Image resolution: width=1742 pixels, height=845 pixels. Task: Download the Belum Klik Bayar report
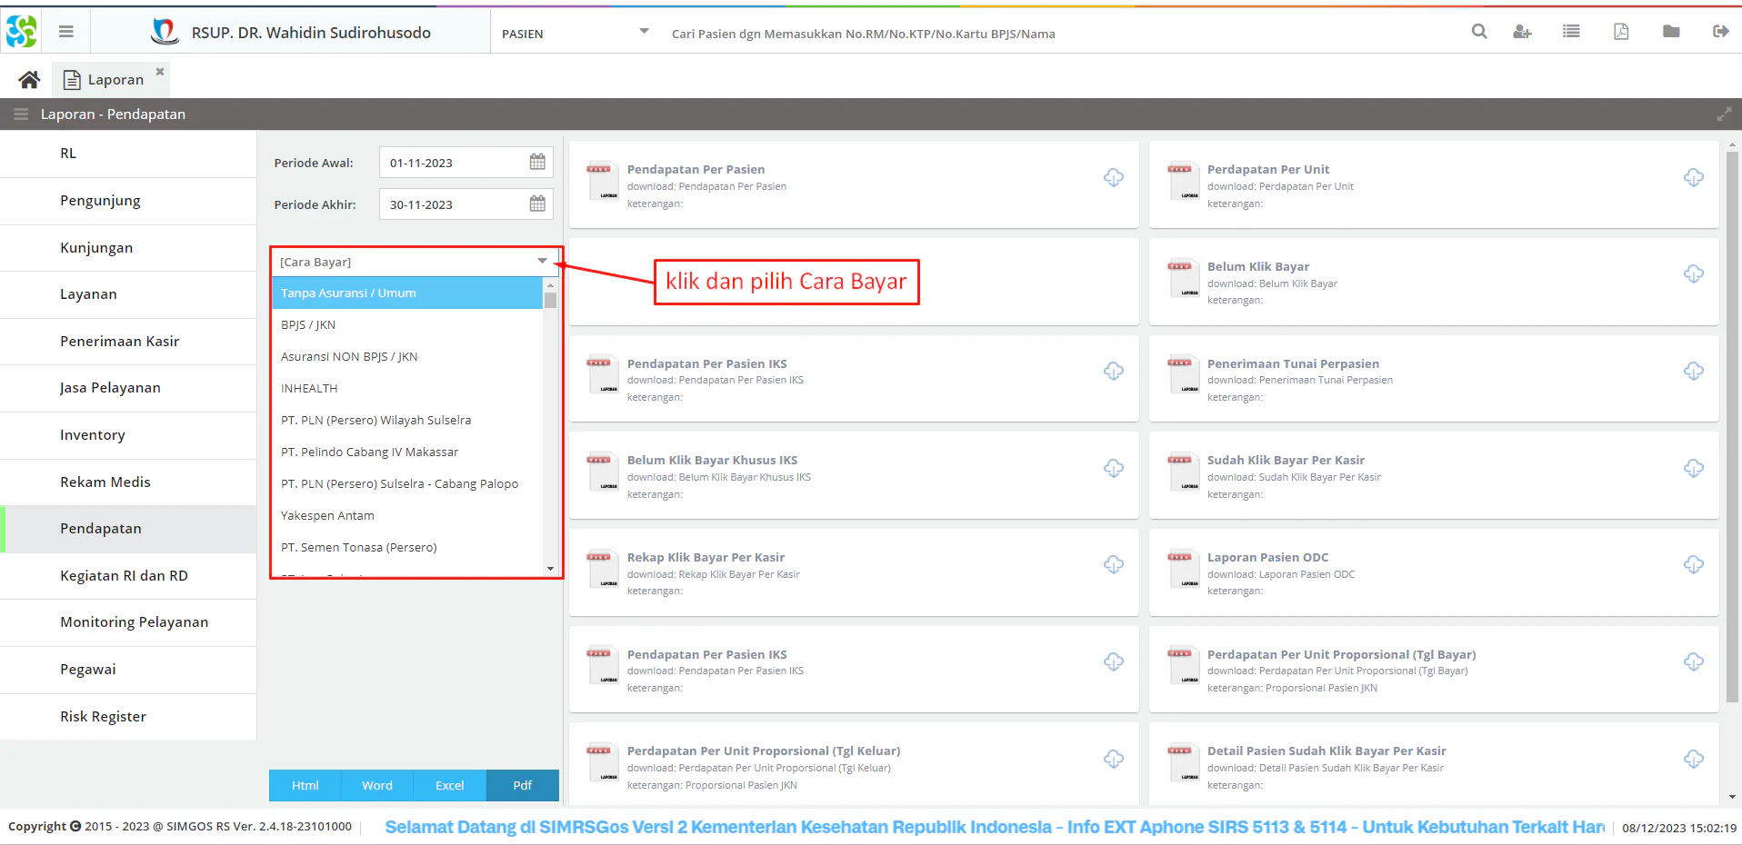pos(1694,273)
